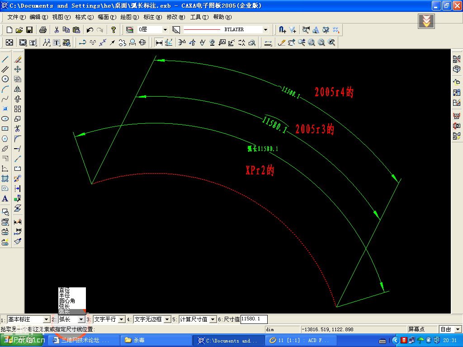Select the Arc drawing tool

5,89
